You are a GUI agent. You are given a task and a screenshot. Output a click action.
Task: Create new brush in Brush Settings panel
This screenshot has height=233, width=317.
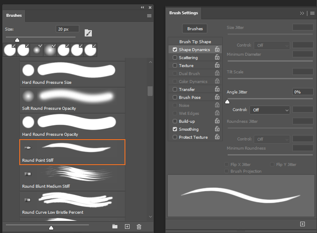[302, 224]
